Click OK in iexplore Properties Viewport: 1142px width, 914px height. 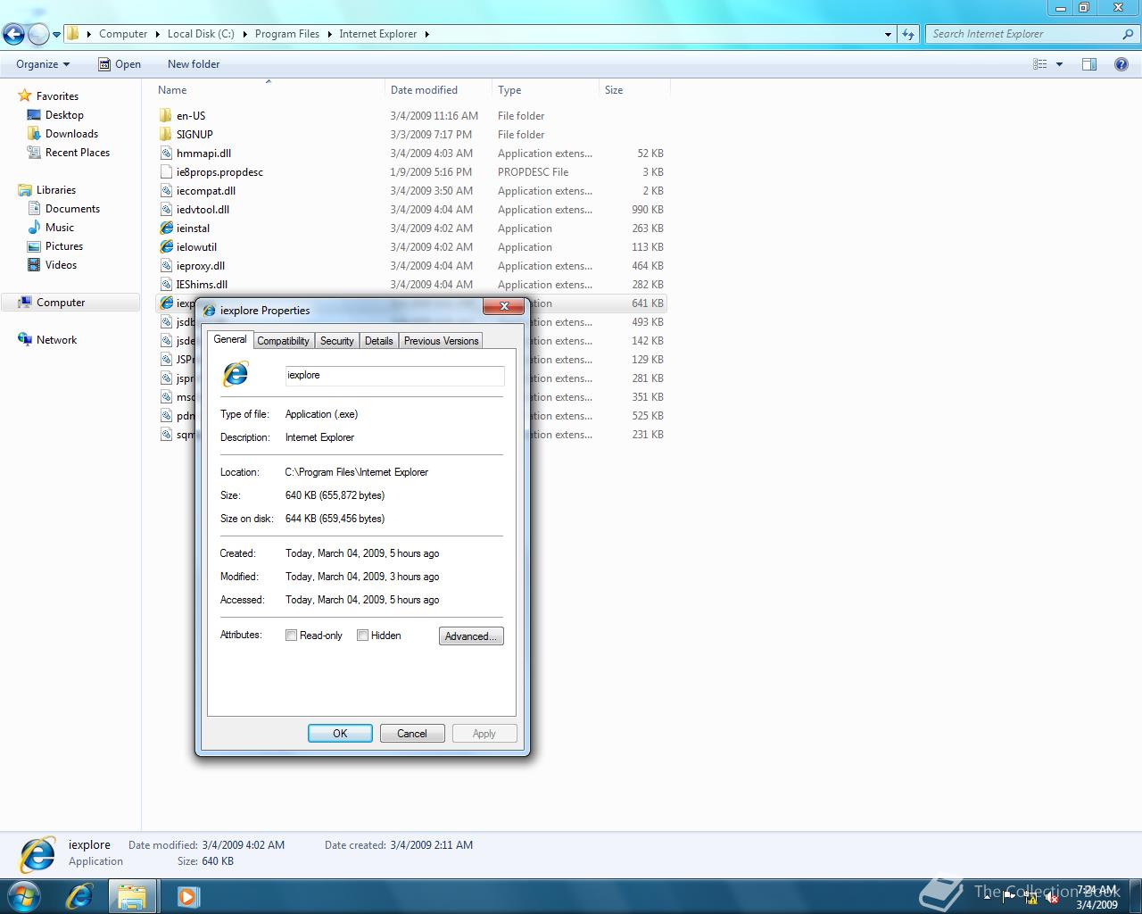point(340,734)
